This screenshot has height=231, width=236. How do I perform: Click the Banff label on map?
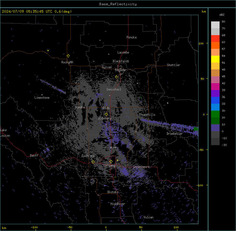[x=34, y=156]
